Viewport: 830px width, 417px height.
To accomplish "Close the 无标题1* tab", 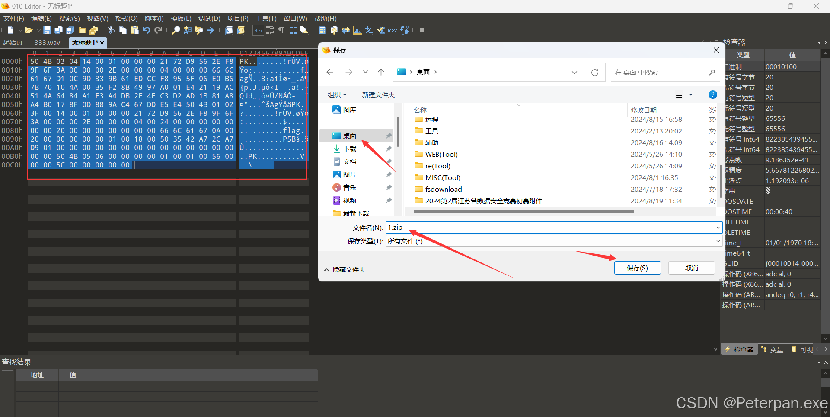I will (x=102, y=43).
